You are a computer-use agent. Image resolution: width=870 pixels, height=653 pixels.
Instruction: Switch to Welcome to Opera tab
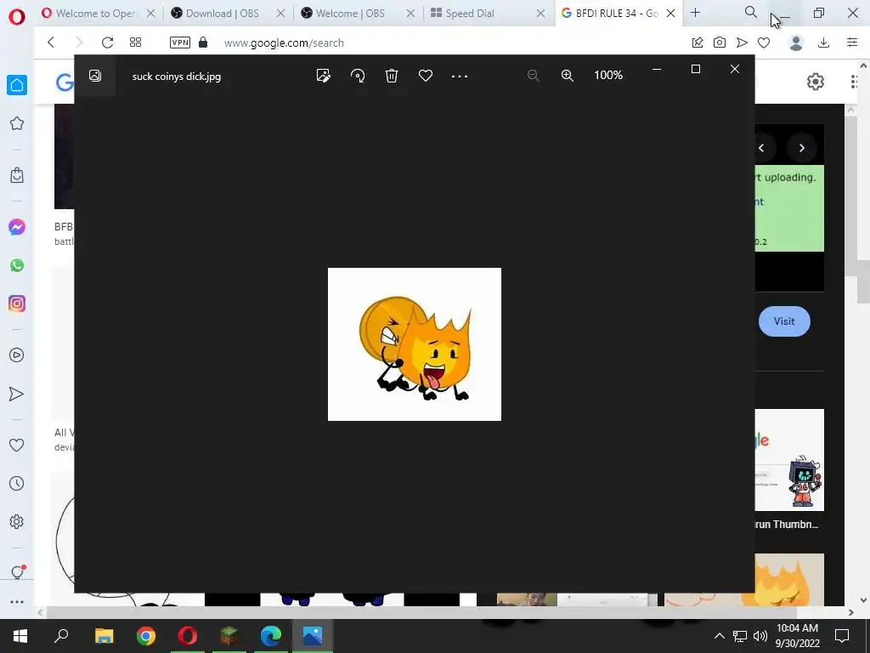pos(97,14)
